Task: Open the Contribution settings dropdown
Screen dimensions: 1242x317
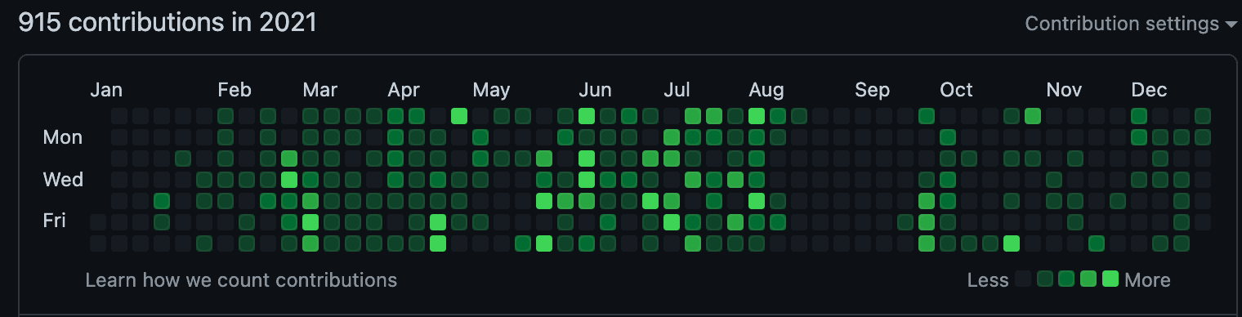Action: click(x=1132, y=24)
